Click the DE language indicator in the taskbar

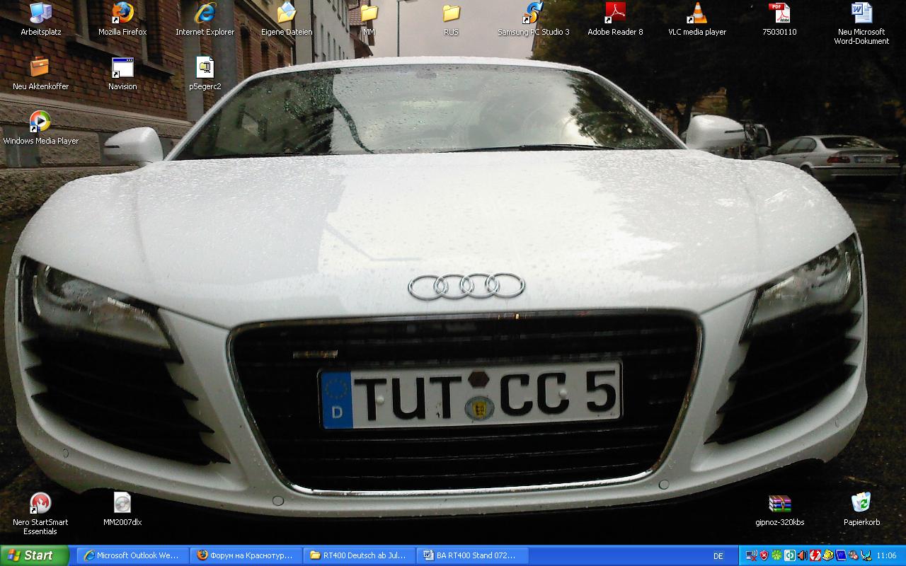718,556
